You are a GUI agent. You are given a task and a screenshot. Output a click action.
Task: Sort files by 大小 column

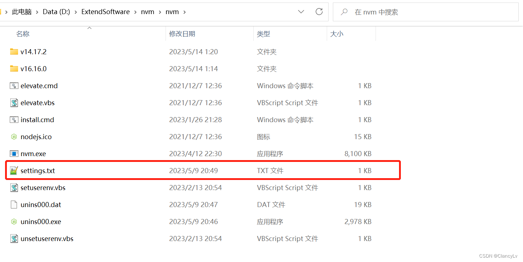tap(337, 34)
